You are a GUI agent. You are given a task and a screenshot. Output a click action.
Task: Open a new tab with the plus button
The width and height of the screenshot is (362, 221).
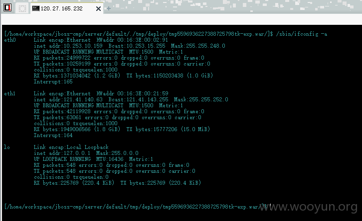point(109,8)
